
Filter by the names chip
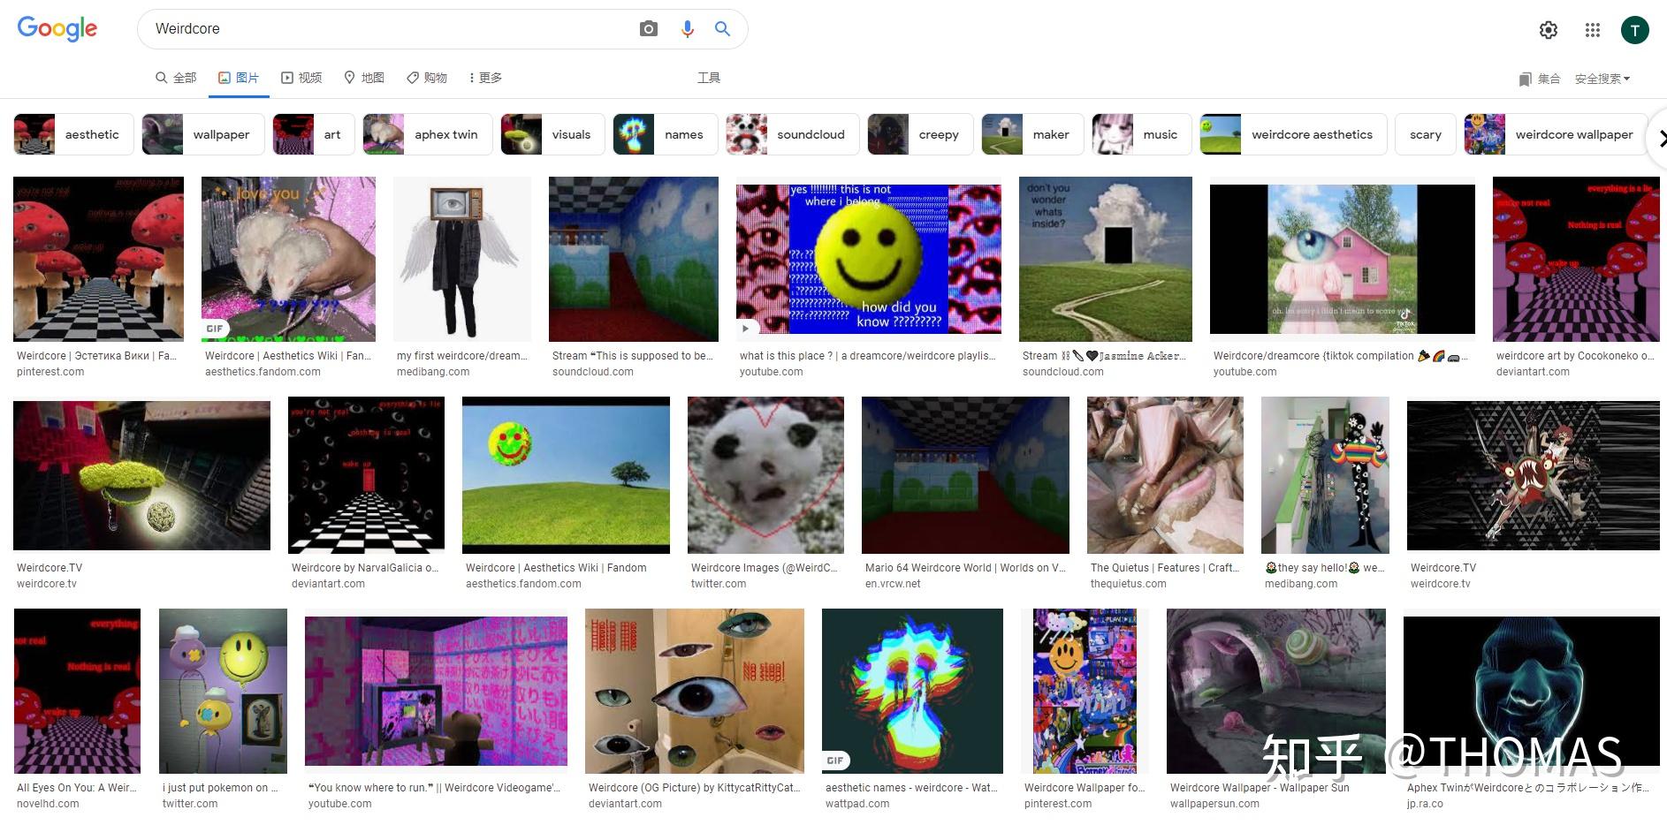tap(666, 134)
